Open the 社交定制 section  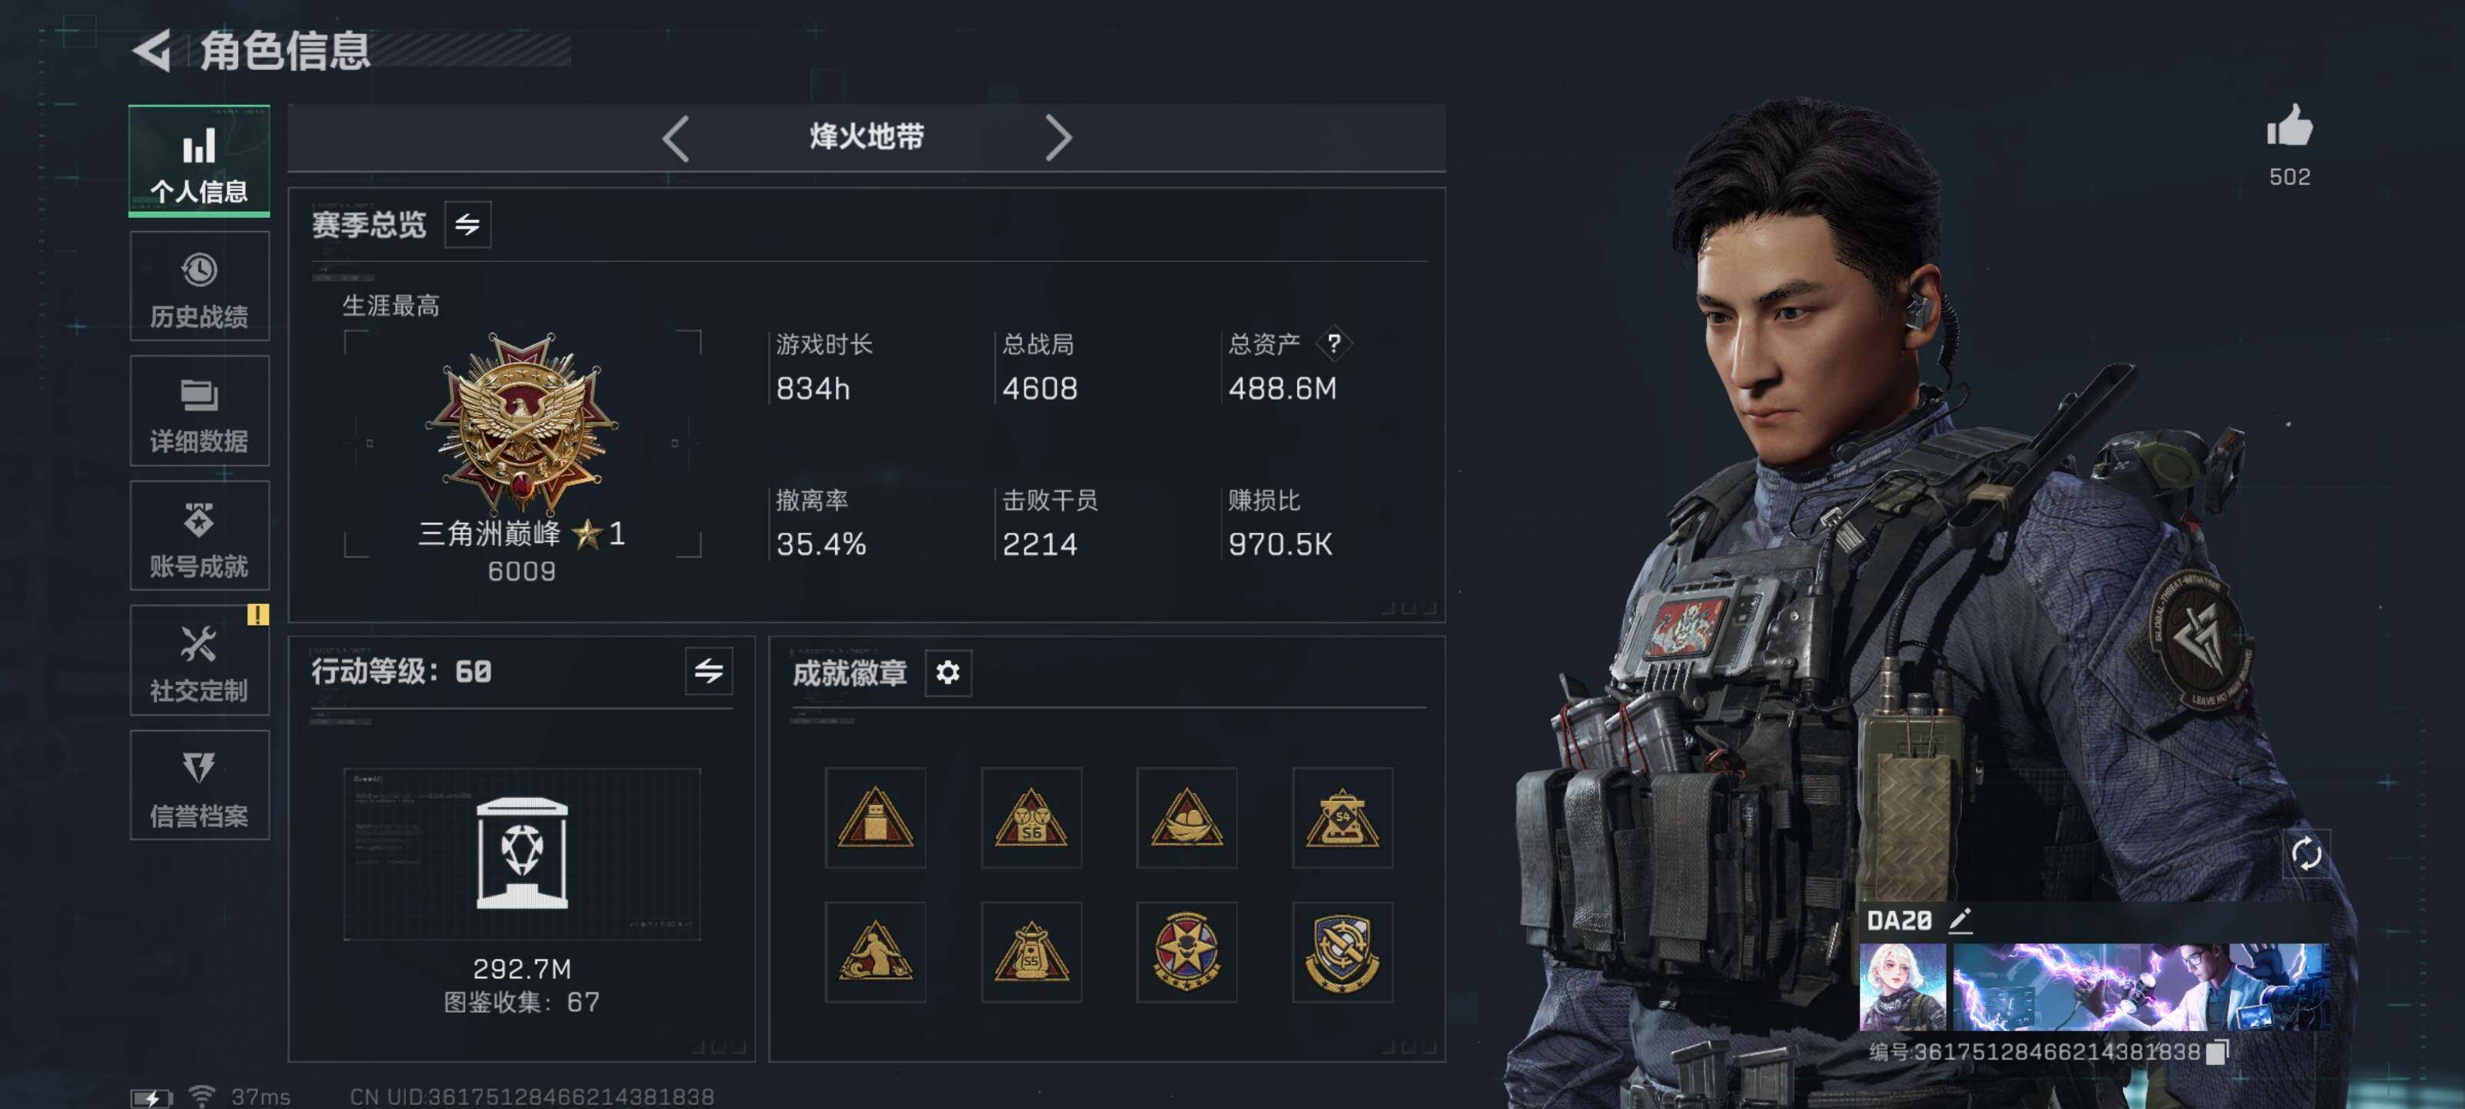(x=199, y=660)
